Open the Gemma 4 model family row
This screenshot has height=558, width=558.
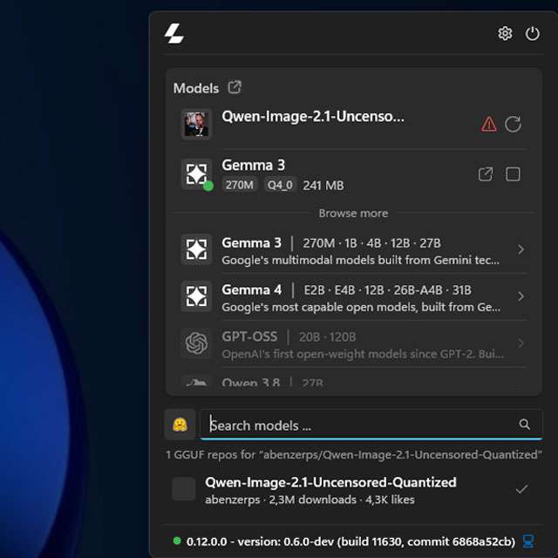coord(353,296)
